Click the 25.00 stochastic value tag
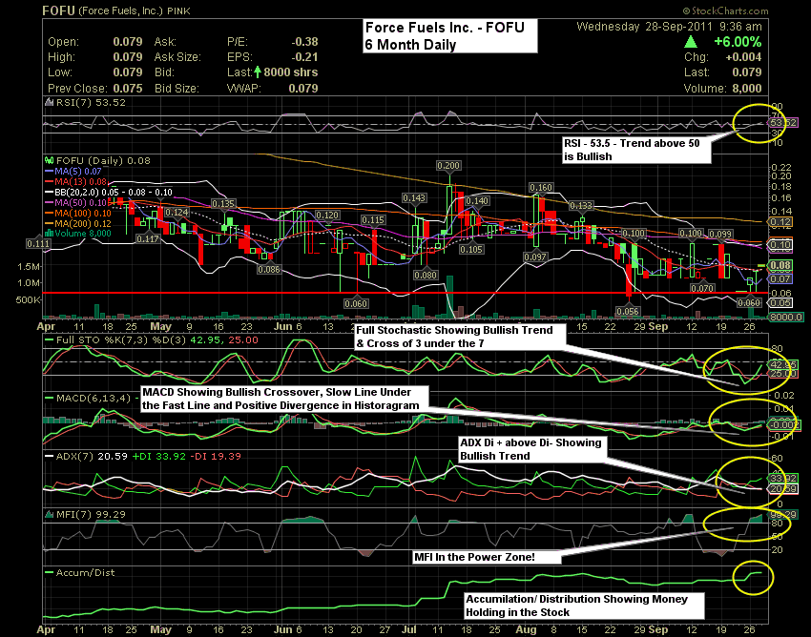811x637 pixels. click(x=783, y=373)
